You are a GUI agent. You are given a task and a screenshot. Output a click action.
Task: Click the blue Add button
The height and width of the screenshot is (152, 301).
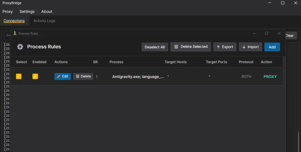[x=272, y=47]
